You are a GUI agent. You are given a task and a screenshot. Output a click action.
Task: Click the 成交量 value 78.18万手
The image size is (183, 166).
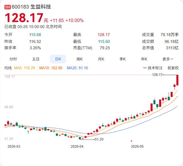(170, 35)
